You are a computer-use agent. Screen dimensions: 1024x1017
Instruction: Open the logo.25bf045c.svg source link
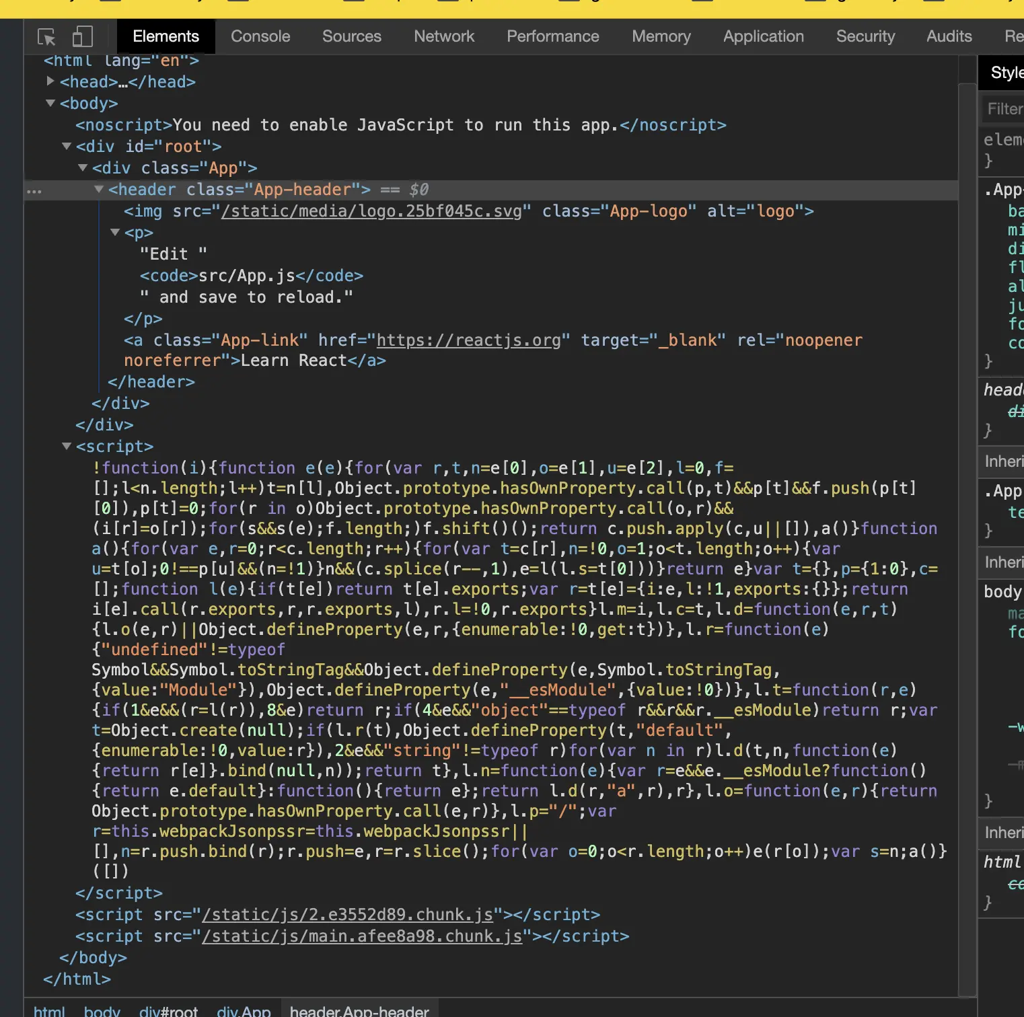(x=371, y=211)
